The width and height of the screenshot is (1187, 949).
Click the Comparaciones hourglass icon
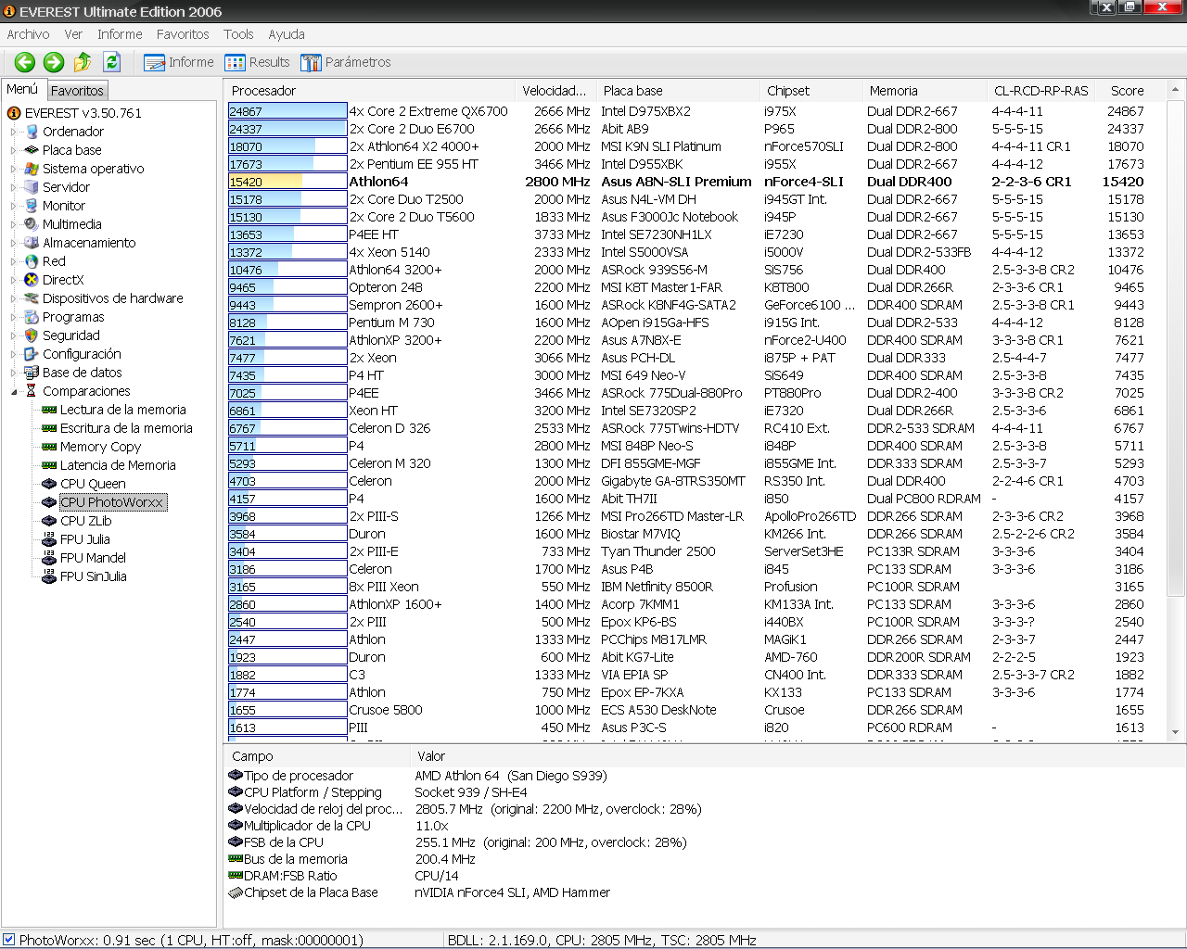tap(32, 391)
